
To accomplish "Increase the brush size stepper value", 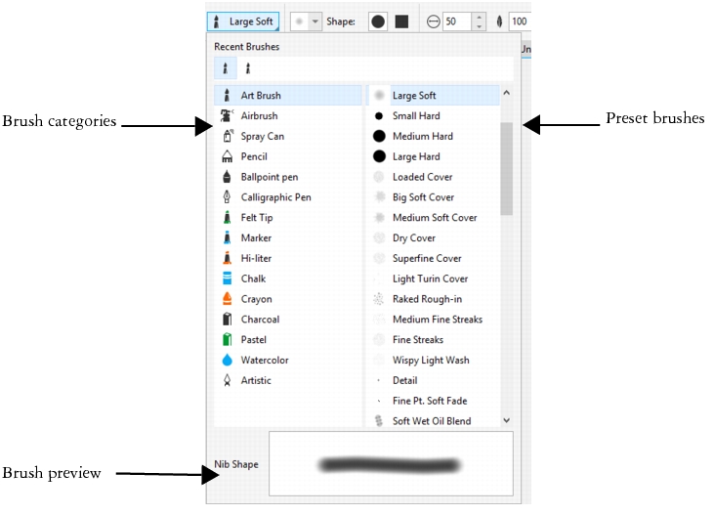I will point(479,17).
